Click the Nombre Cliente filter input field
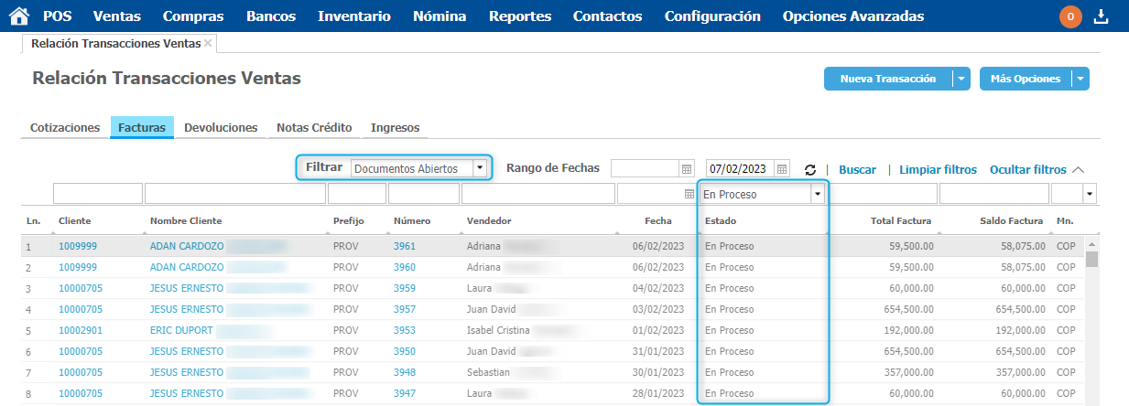This screenshot has width=1129, height=406. 234,194
